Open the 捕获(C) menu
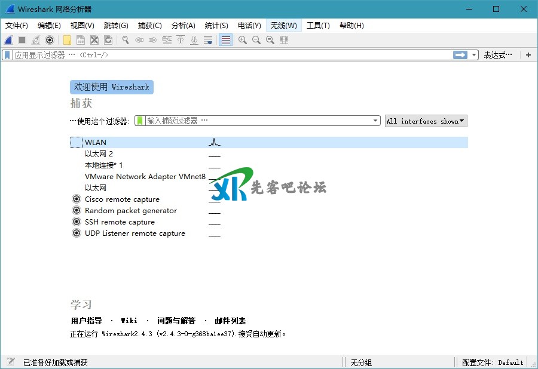 (149, 26)
